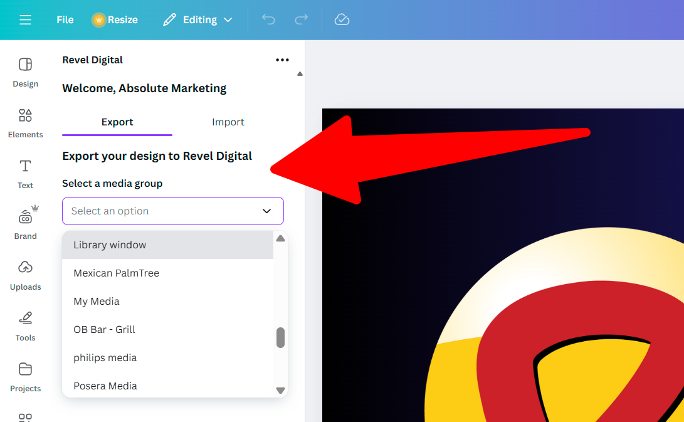Click dropdown list scroll down arrow
Screen dimensions: 684x422
280,390
